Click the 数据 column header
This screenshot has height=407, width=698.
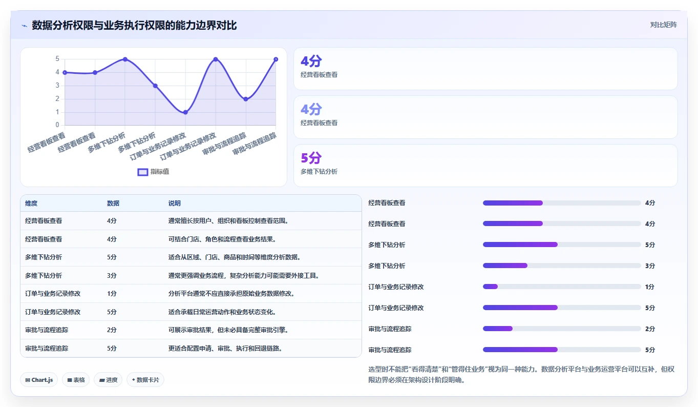pyautogui.click(x=113, y=203)
